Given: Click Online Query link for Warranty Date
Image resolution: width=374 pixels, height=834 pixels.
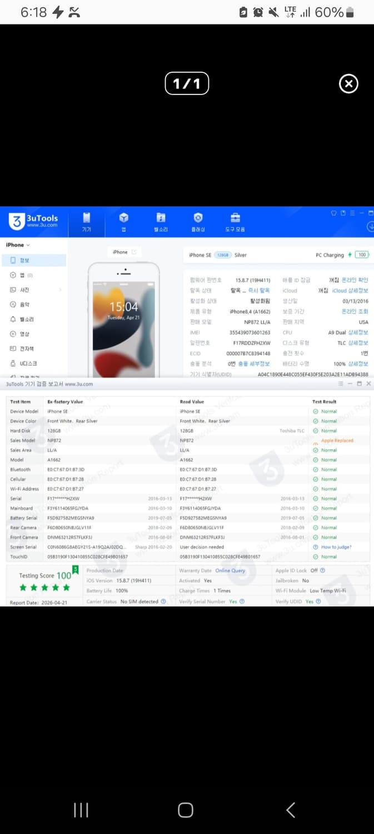Looking at the screenshot, I should (230, 570).
